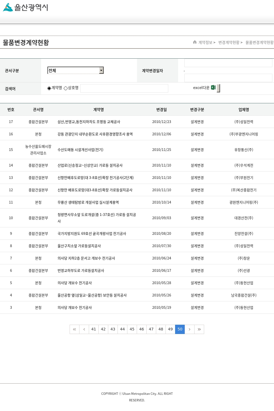Click the contract change start date field

[228, 63]
